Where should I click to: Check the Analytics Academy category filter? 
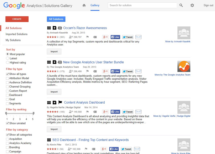click(x=7, y=143)
